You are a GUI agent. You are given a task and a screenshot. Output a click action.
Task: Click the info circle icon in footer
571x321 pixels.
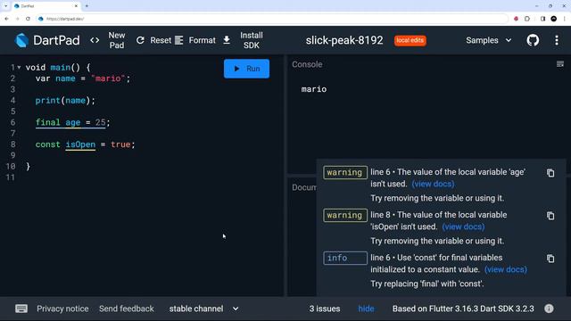coord(550,309)
